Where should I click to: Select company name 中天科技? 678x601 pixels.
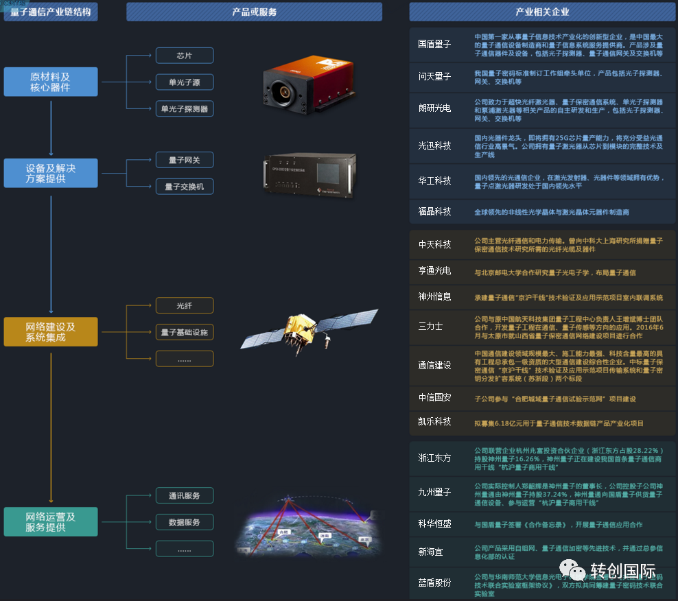click(x=434, y=245)
